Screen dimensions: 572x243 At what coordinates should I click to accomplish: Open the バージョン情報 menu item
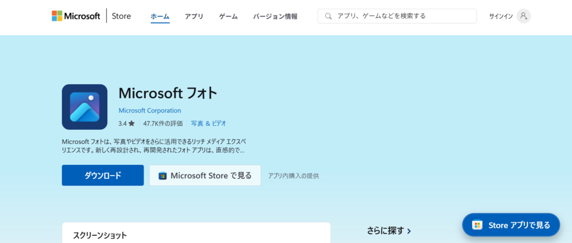tap(275, 16)
